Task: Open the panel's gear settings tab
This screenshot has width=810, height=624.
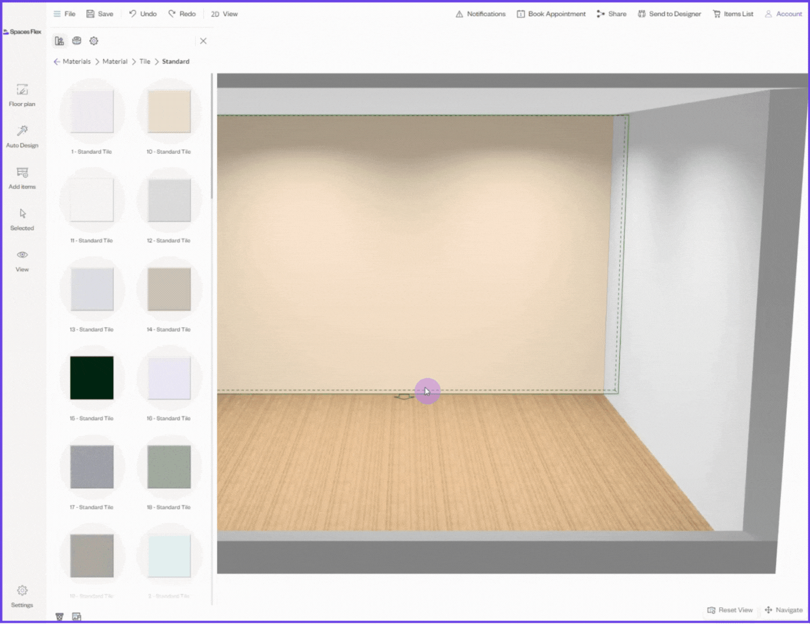Action: (x=93, y=41)
